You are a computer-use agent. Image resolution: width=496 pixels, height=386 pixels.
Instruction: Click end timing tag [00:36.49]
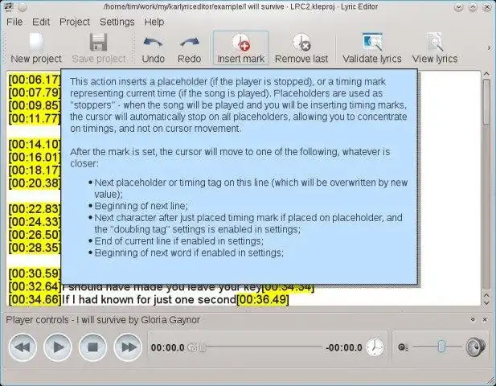coord(263,299)
